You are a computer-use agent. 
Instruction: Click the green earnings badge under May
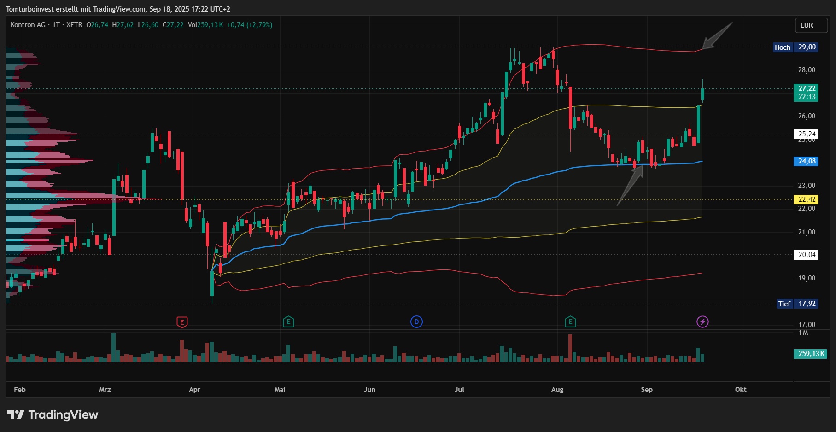(288, 322)
